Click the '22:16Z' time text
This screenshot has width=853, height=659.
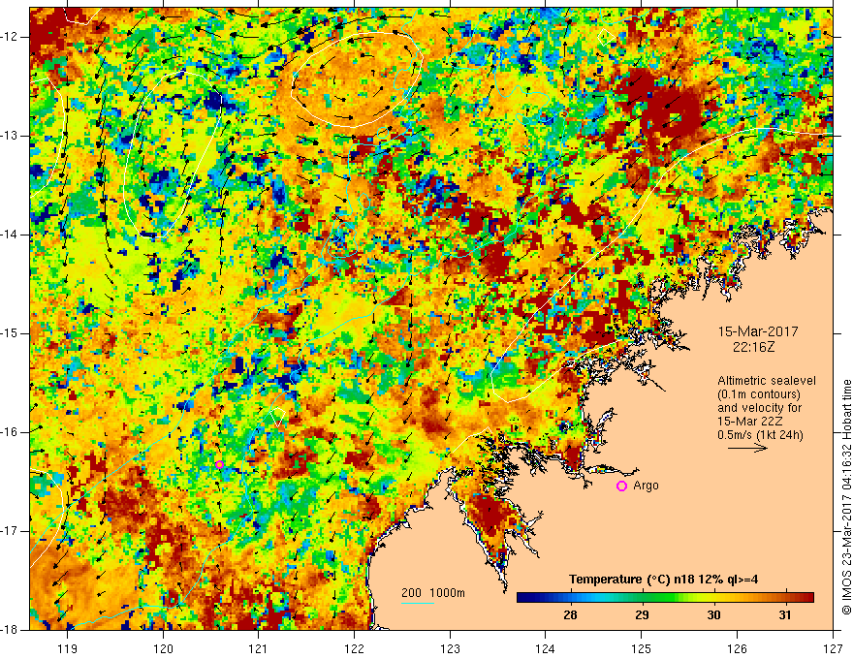[x=753, y=347]
